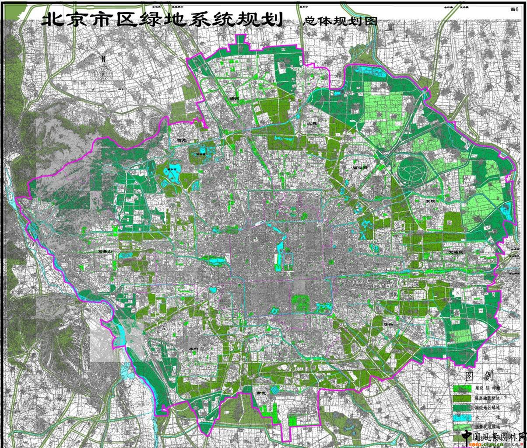Click the 石景山 district label
This screenshot has height=448, width=527.
[x=106, y=252]
